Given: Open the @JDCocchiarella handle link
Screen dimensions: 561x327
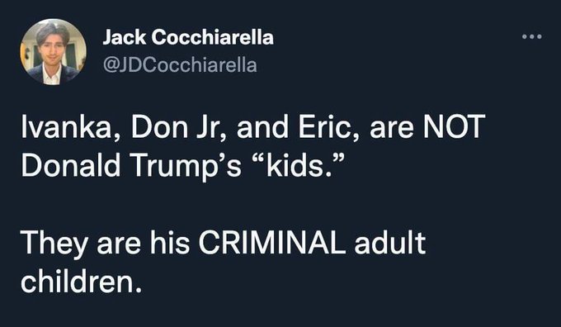Looking at the screenshot, I should (x=180, y=65).
